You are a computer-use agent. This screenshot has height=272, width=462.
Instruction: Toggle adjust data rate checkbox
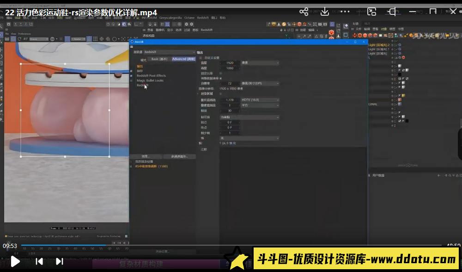tap(220, 78)
